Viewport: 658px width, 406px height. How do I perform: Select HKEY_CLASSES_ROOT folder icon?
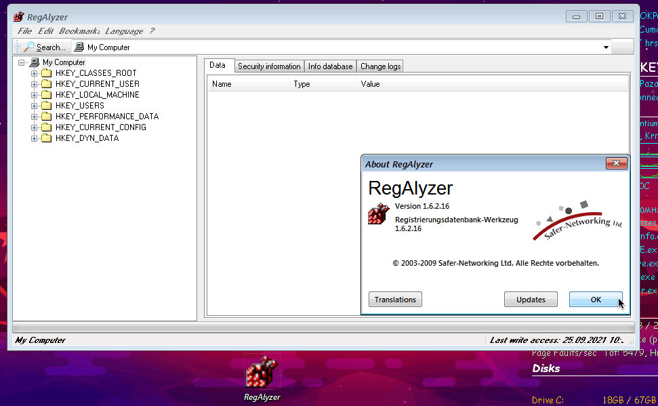(47, 73)
